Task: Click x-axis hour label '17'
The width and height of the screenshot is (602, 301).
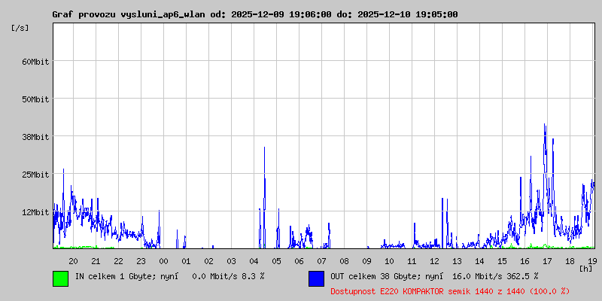Action: 548,261
